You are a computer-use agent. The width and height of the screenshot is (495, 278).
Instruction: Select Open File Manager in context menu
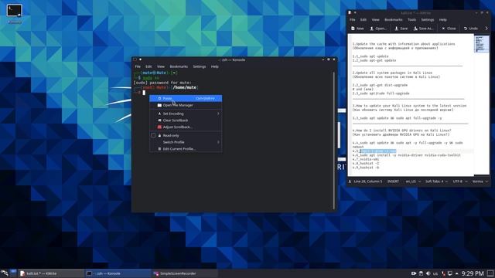point(186,105)
